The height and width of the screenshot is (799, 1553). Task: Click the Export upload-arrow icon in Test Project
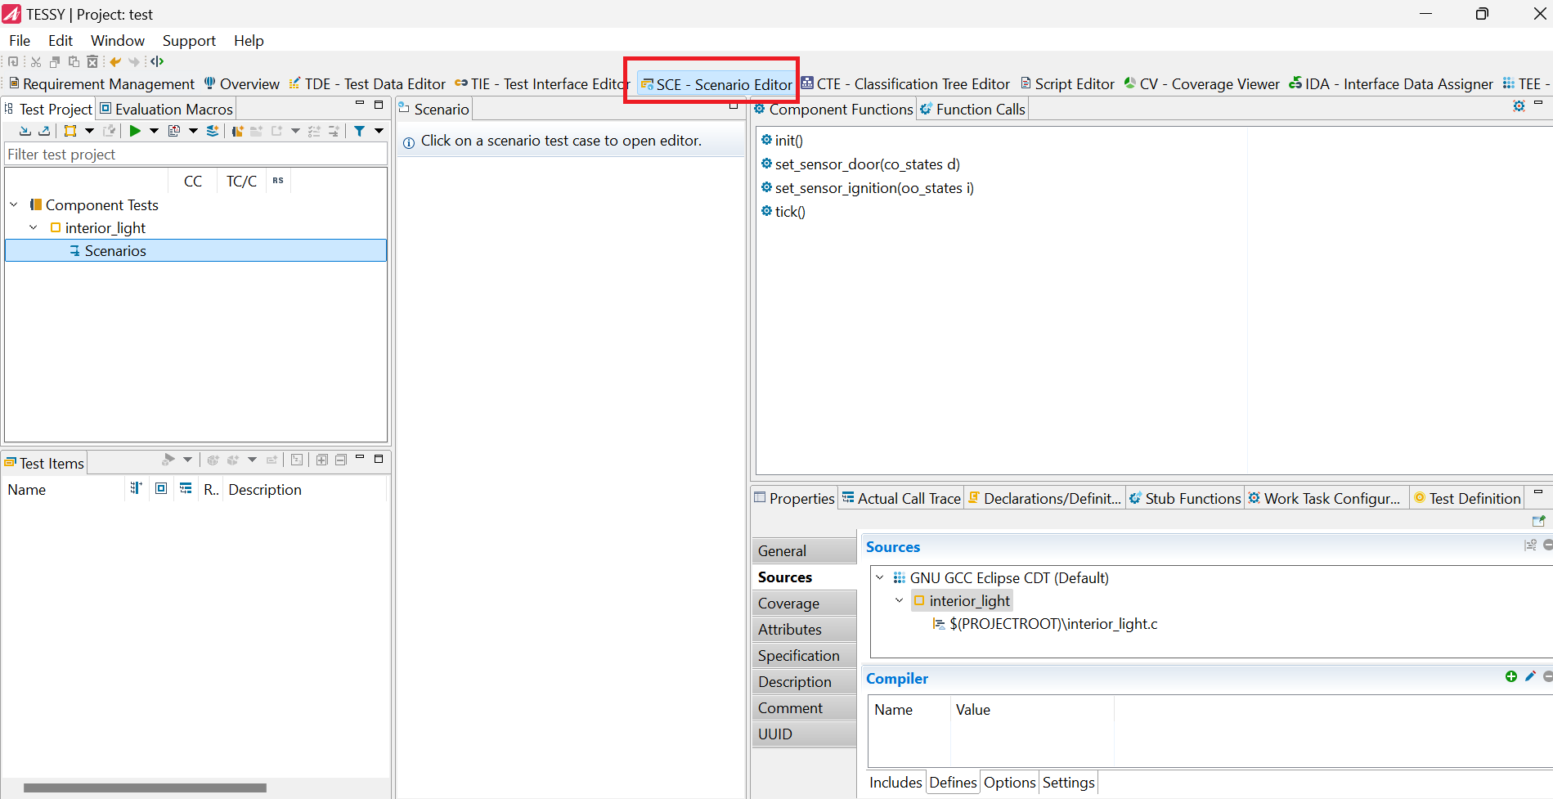(44, 131)
